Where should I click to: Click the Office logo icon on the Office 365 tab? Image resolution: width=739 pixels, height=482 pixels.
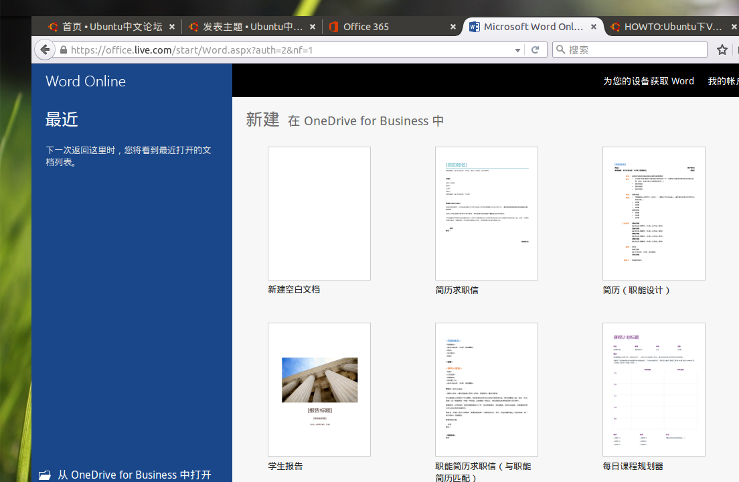333,27
